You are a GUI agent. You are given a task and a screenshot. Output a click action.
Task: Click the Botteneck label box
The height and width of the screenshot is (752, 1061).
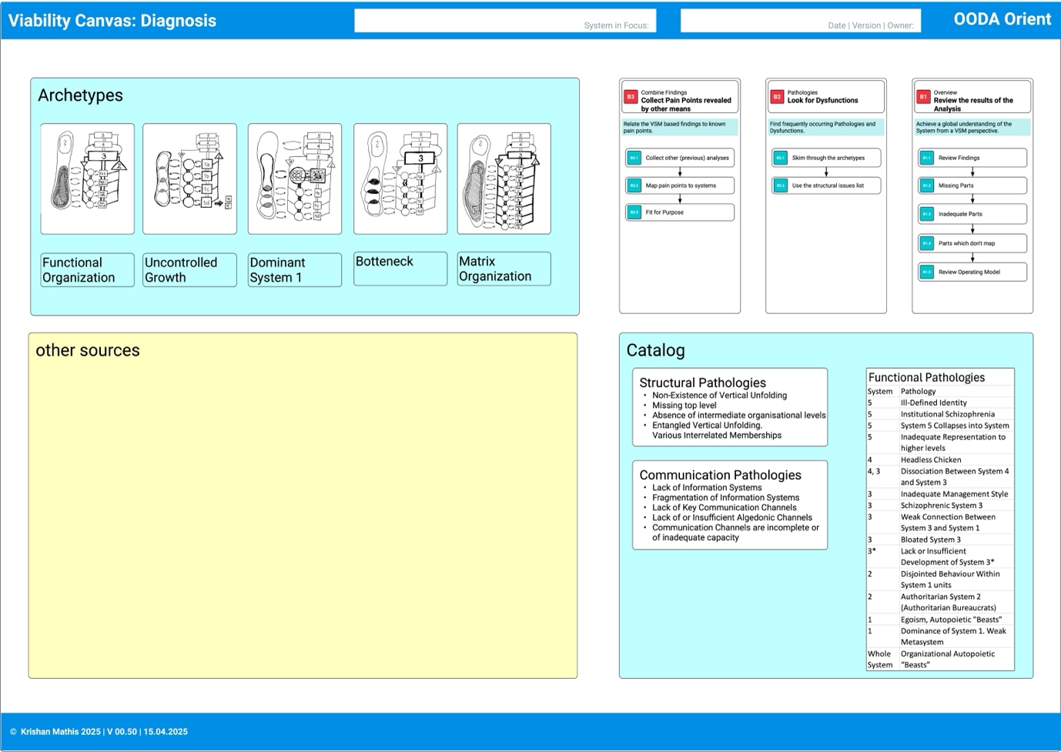(400, 269)
